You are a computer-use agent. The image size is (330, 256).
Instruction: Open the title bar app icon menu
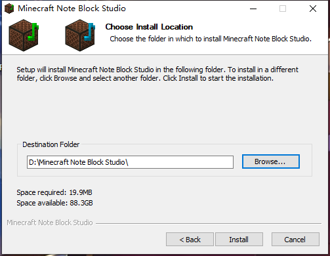point(9,9)
